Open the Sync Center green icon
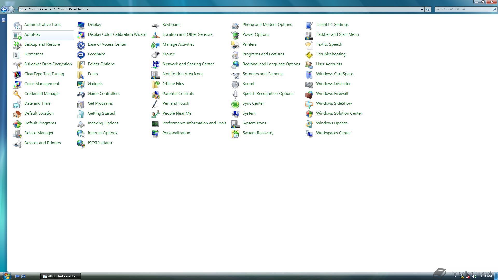Image resolution: width=498 pixels, height=280 pixels. point(236,104)
